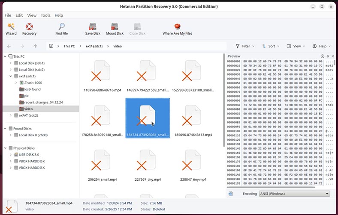This screenshot has width=338, height=215.
Task: Select file 206294_small.mp4
Action: tap(103, 165)
